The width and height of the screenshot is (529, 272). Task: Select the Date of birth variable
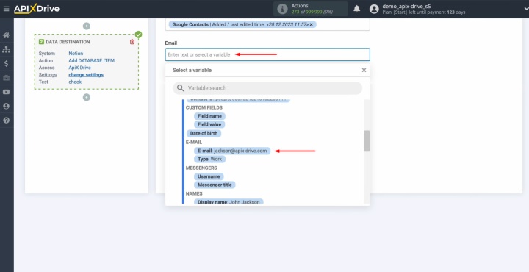(204, 133)
